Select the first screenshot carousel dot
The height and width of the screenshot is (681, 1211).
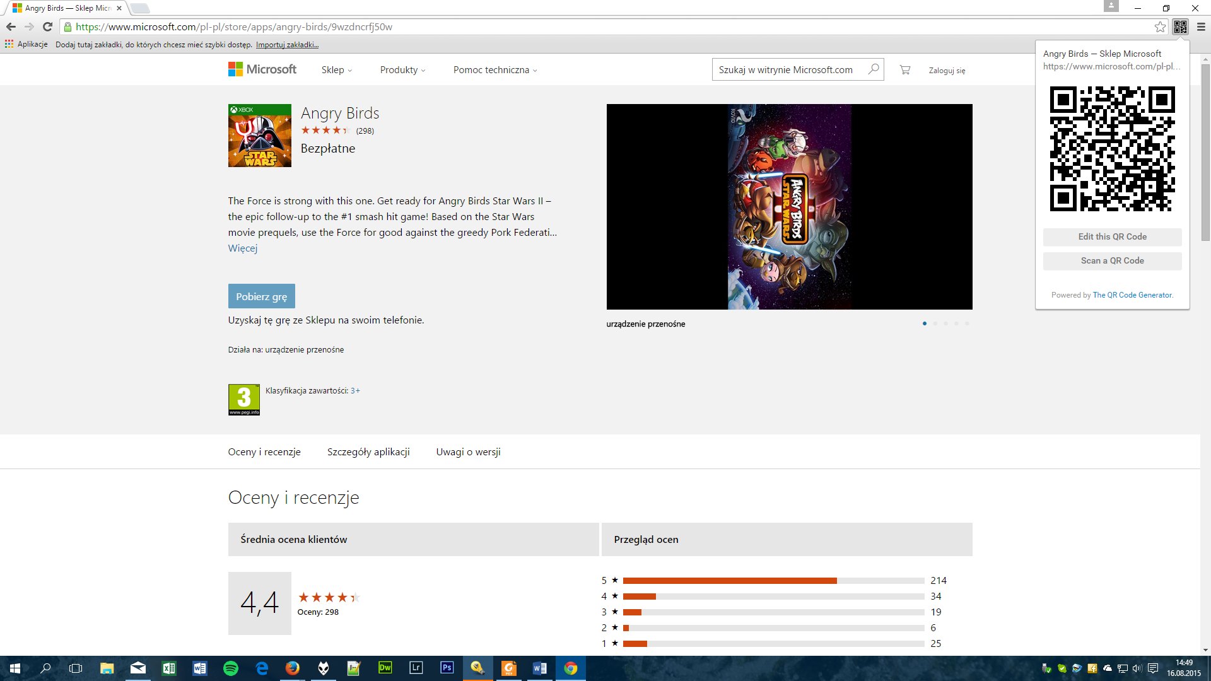(925, 323)
